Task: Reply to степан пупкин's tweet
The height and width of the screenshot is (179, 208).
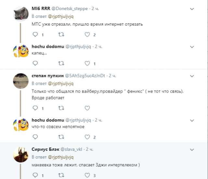Action: pos(35,108)
